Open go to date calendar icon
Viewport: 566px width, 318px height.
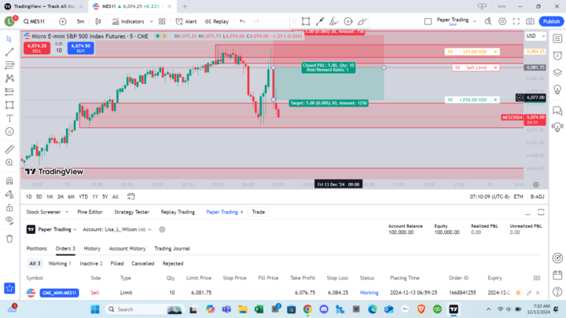(x=130, y=196)
